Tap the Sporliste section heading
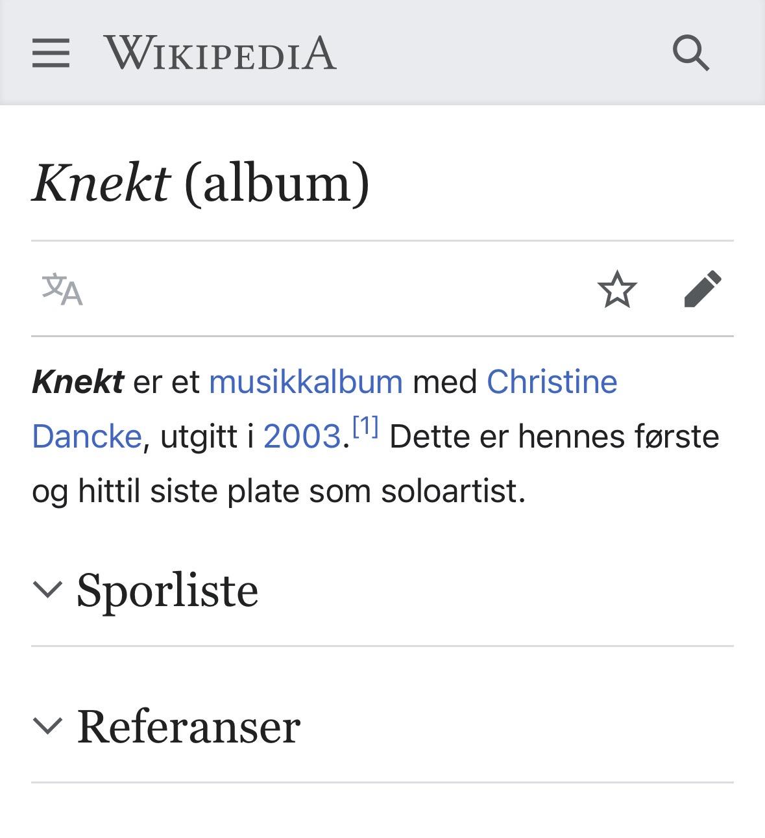765x838 pixels. point(167,590)
